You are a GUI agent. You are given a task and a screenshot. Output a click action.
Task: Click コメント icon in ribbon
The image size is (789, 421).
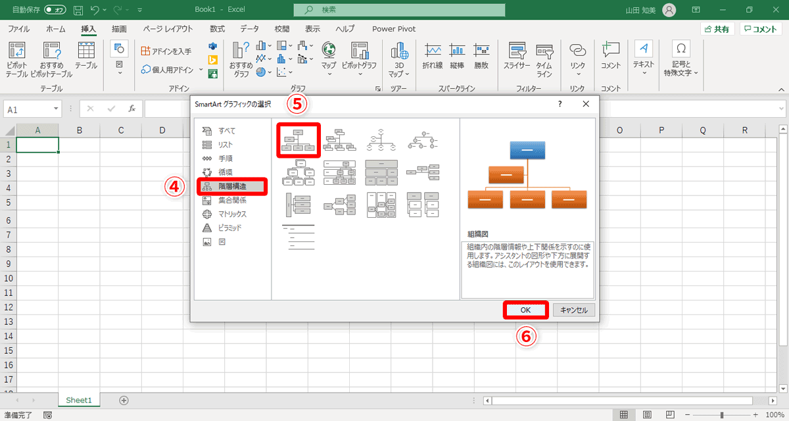tap(611, 56)
